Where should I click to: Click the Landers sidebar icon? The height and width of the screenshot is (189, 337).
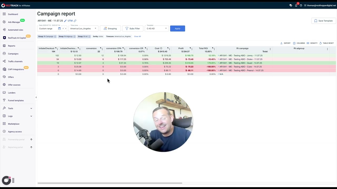pos(4,93)
